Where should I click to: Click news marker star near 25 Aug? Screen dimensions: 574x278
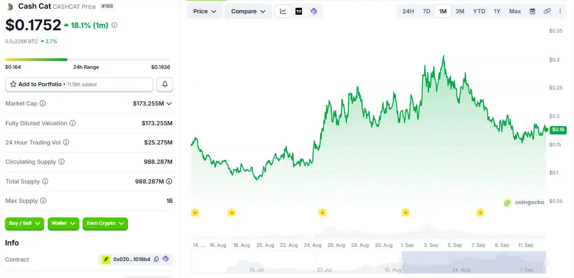coord(323,212)
